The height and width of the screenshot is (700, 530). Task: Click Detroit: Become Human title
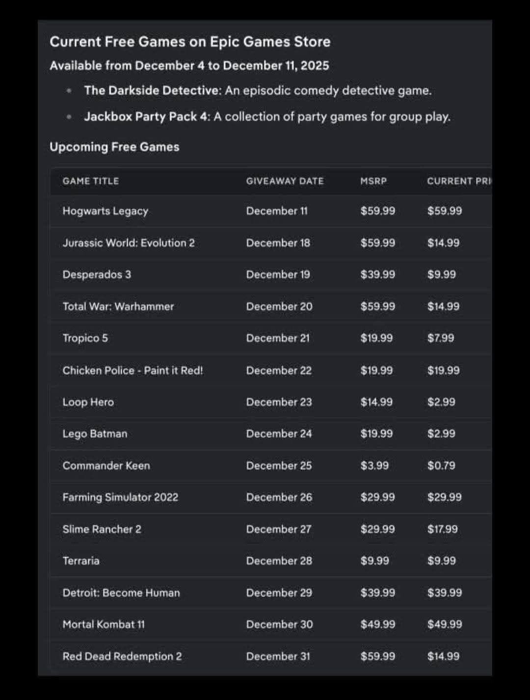click(x=121, y=592)
